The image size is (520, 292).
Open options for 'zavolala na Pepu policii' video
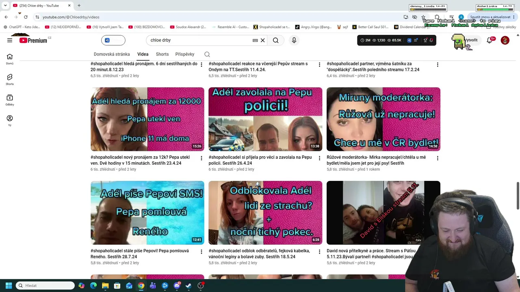click(x=319, y=158)
